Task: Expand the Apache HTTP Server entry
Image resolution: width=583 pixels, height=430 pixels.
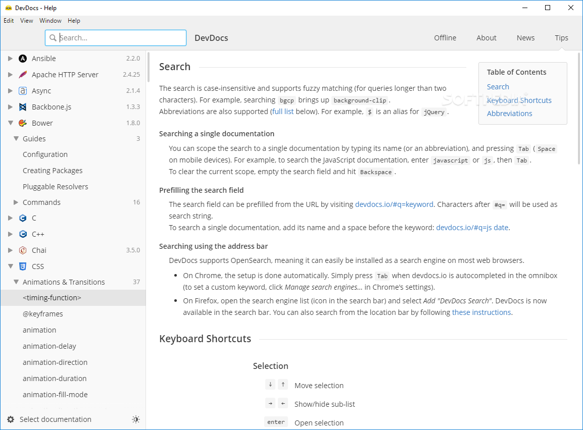Action: coord(11,75)
